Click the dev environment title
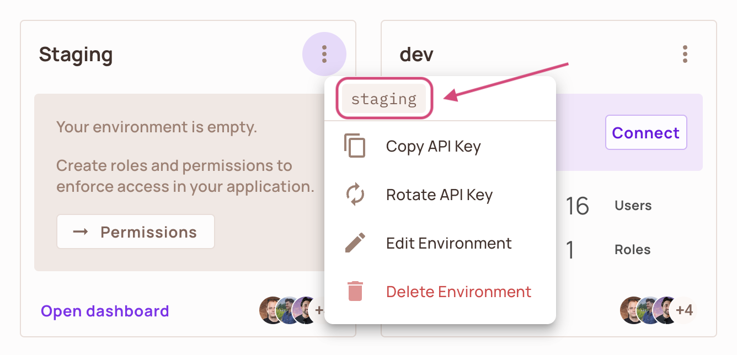This screenshot has height=355, width=737. click(416, 53)
